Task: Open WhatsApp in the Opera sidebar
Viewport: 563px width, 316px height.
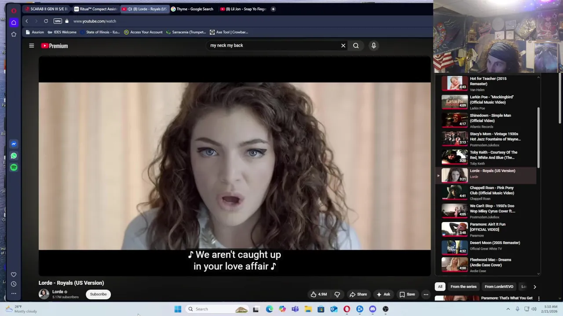Action: pyautogui.click(x=14, y=155)
